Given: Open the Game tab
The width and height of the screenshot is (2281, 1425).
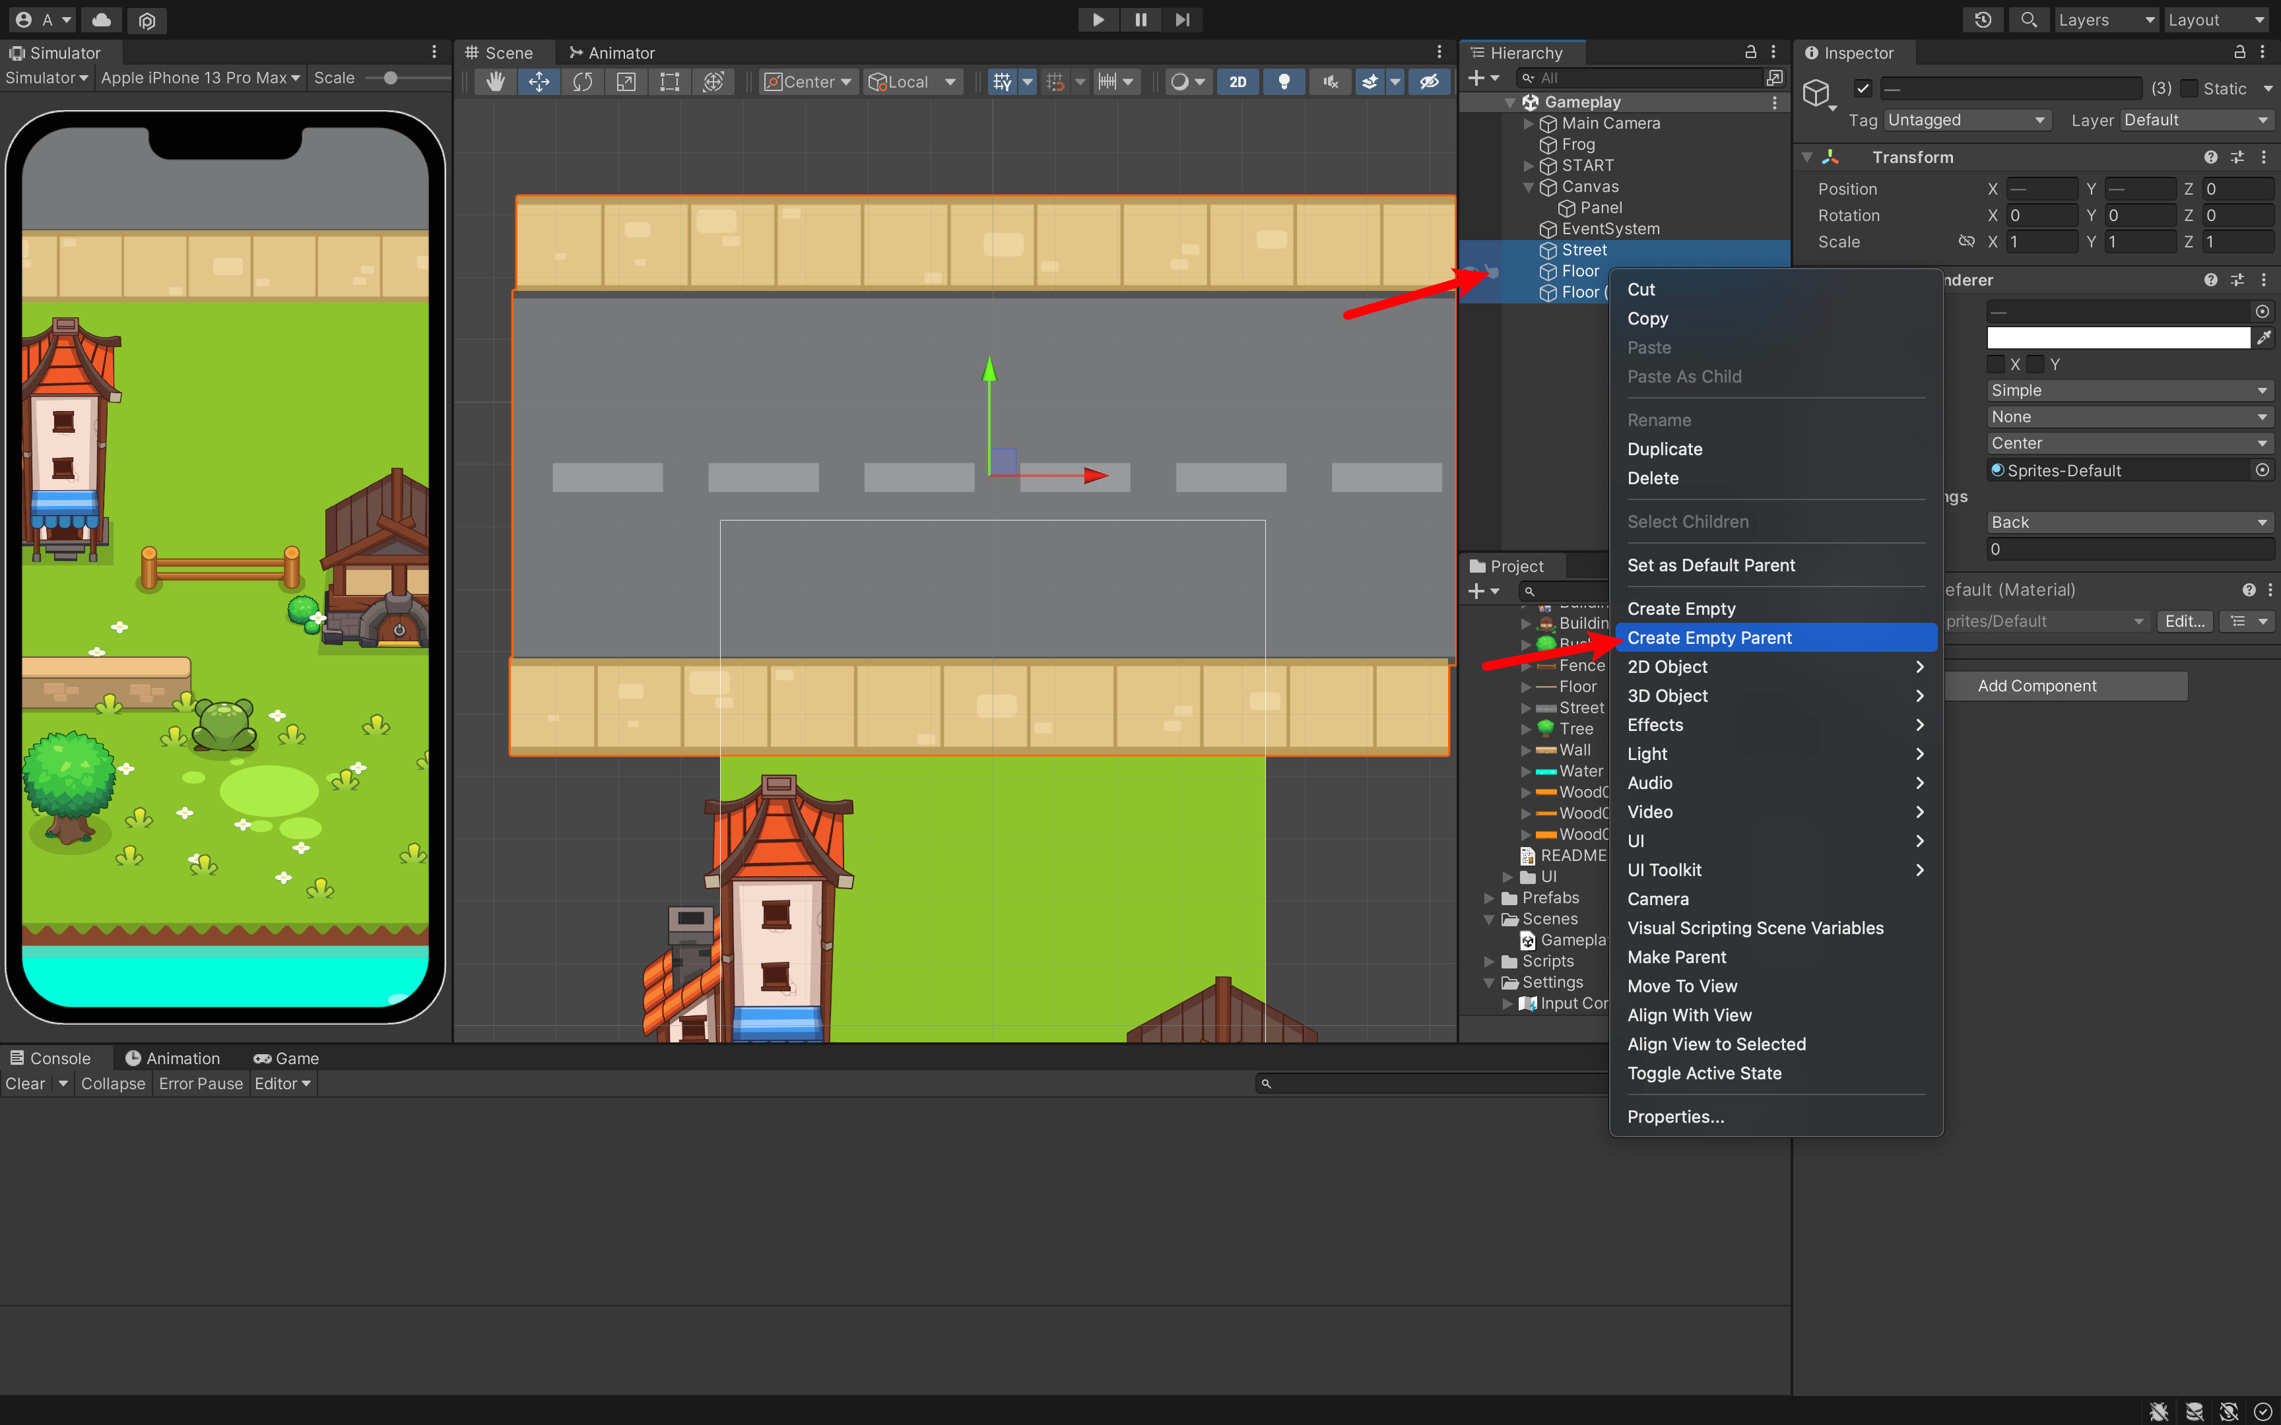Looking at the screenshot, I should pyautogui.click(x=286, y=1058).
